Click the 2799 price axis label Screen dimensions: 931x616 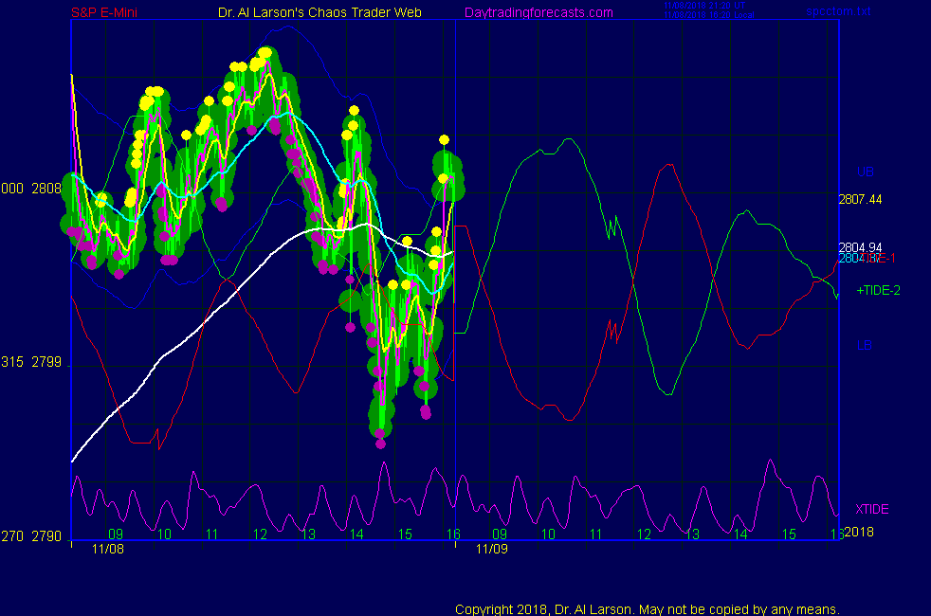46,362
